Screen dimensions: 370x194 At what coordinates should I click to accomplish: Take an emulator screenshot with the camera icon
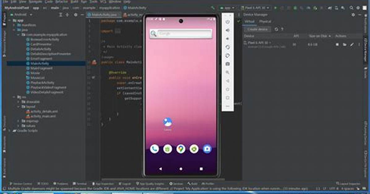(227, 64)
